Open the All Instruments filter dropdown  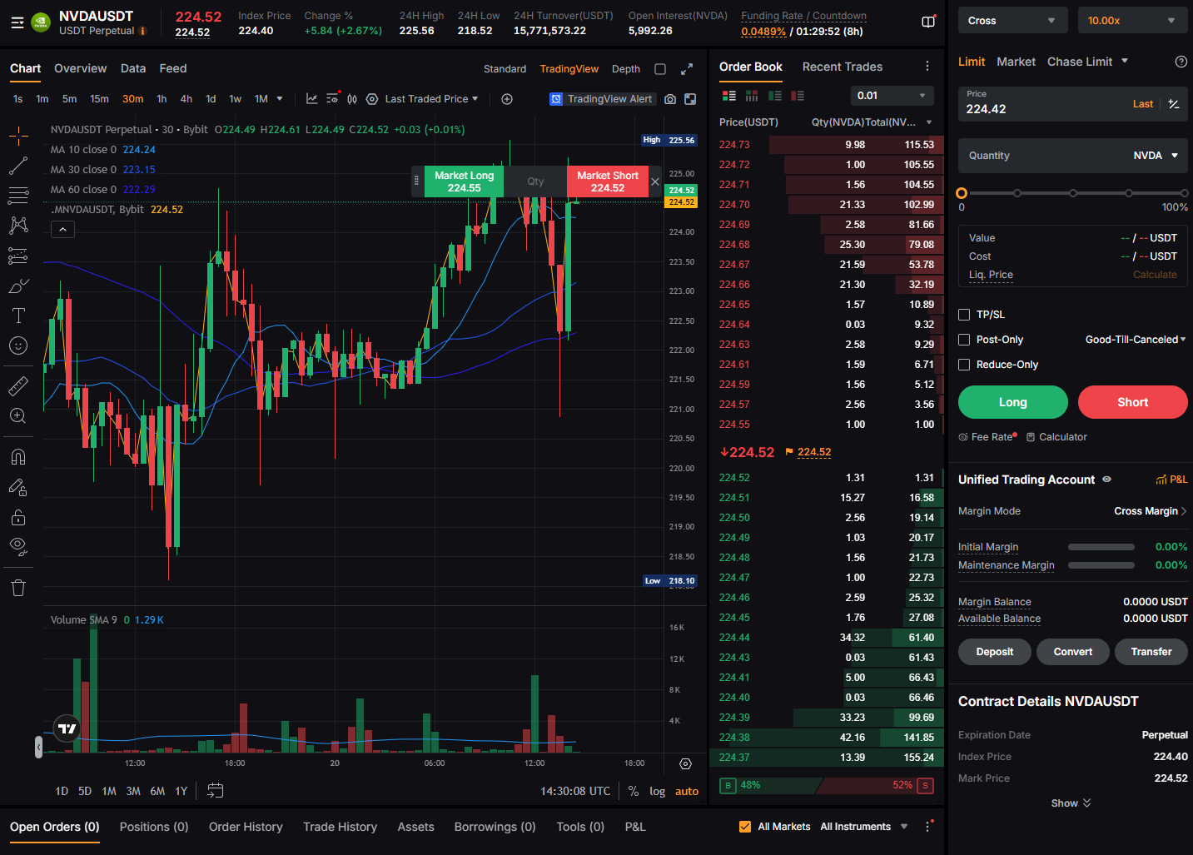864,827
